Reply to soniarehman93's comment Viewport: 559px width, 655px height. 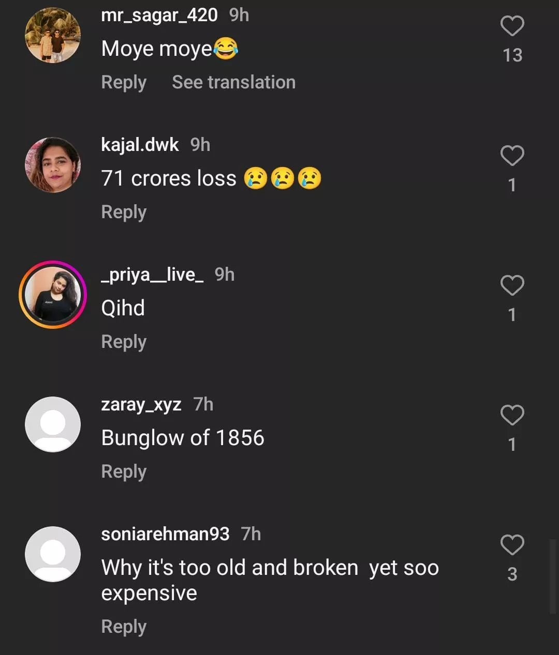click(124, 627)
